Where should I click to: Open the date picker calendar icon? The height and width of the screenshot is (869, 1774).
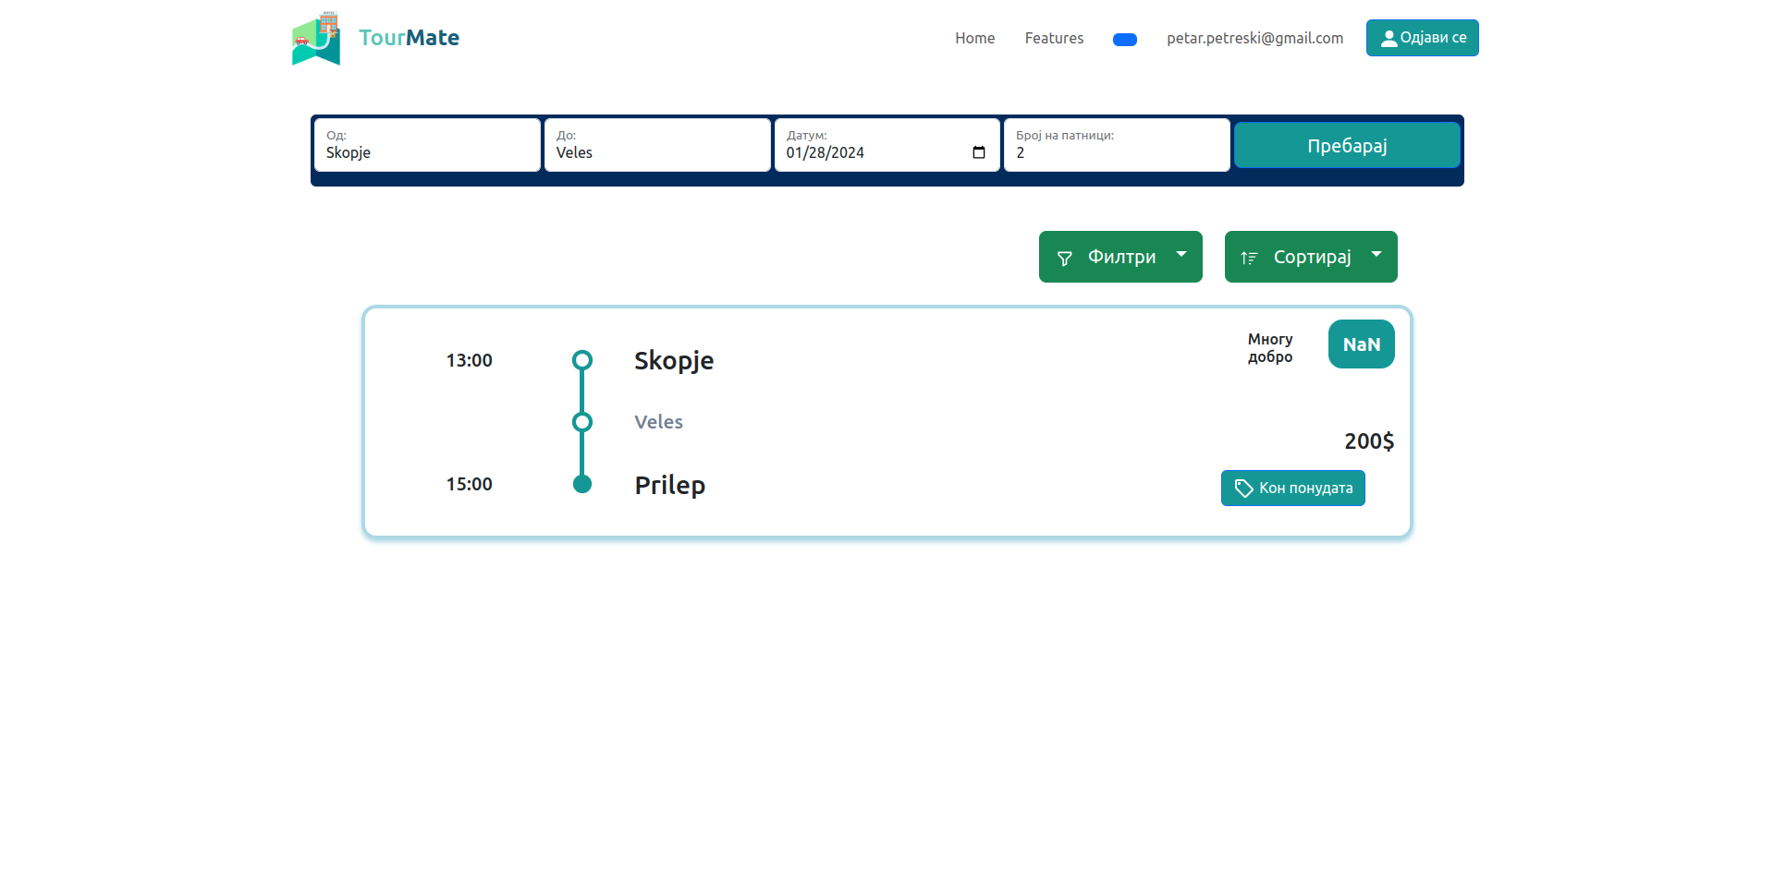coord(979,152)
